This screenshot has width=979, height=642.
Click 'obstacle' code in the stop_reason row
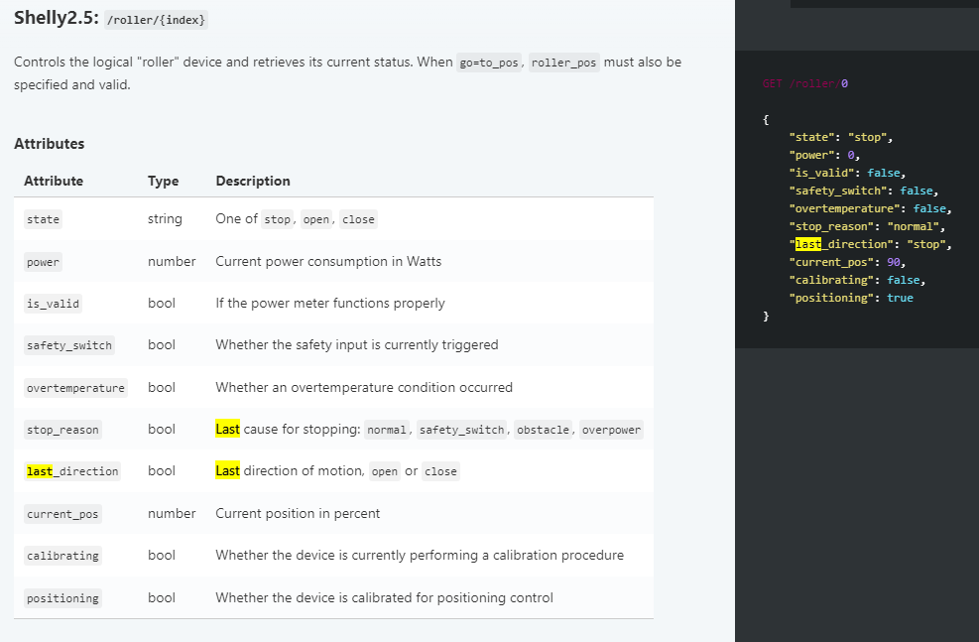coord(543,430)
